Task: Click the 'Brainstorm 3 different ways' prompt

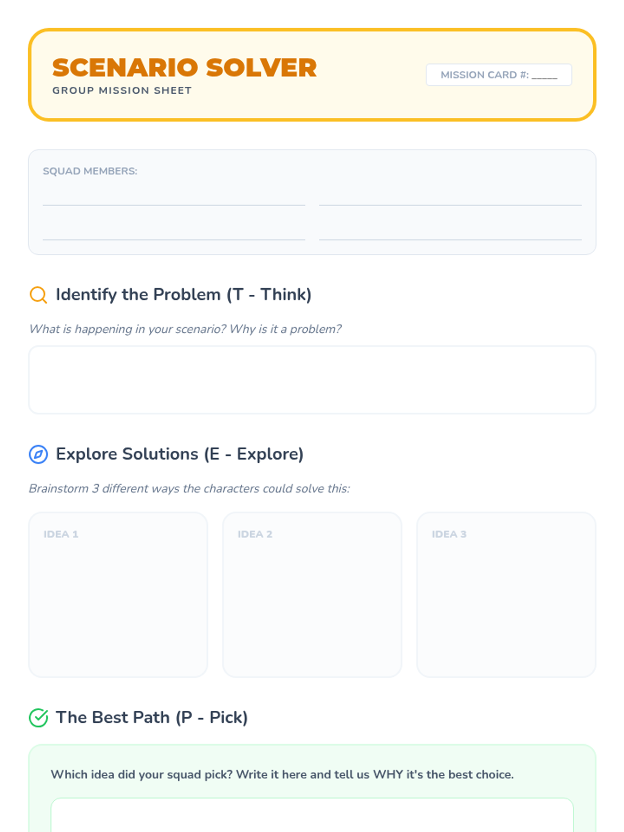Action: point(189,489)
